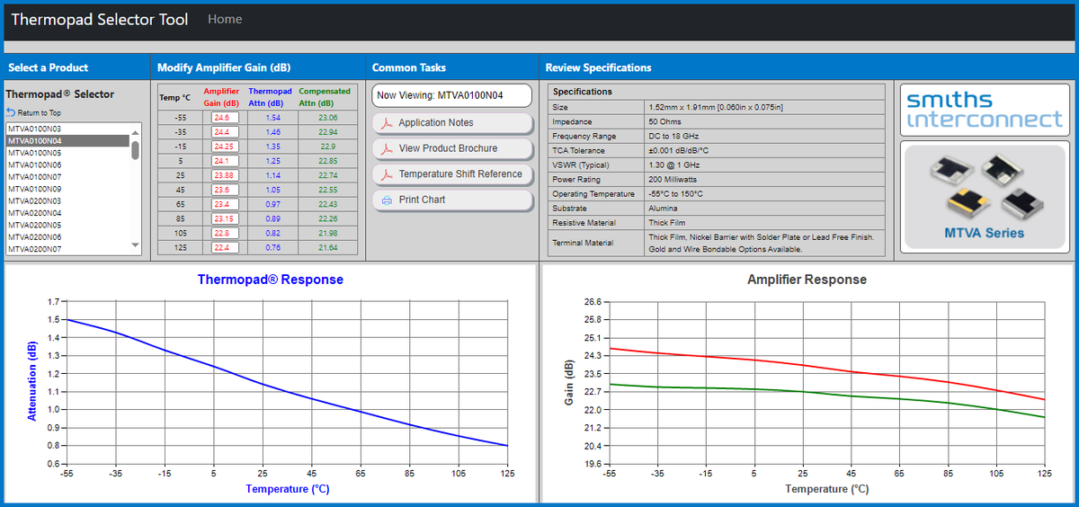This screenshot has height=507, width=1079.
Task: Select MTVA0100N04 in the product list
Action: pos(67,141)
